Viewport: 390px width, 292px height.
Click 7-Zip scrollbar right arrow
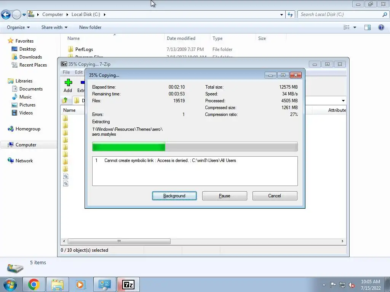point(342,241)
